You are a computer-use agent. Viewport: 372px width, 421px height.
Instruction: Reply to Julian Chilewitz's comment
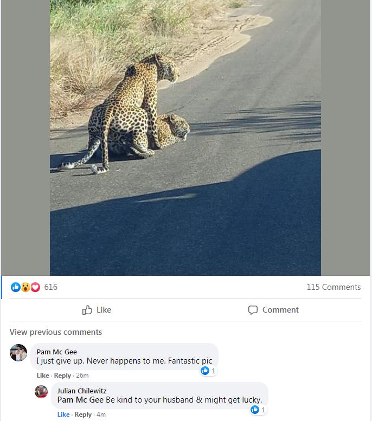[x=83, y=414]
